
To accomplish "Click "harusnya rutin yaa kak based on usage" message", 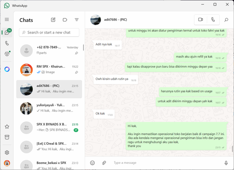I will (x=193, y=92).
